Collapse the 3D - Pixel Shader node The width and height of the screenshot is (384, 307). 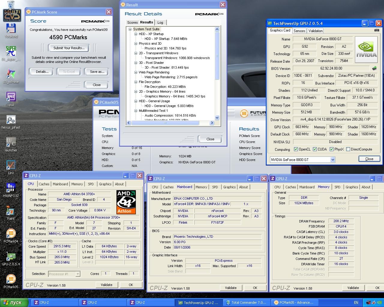[136, 63]
